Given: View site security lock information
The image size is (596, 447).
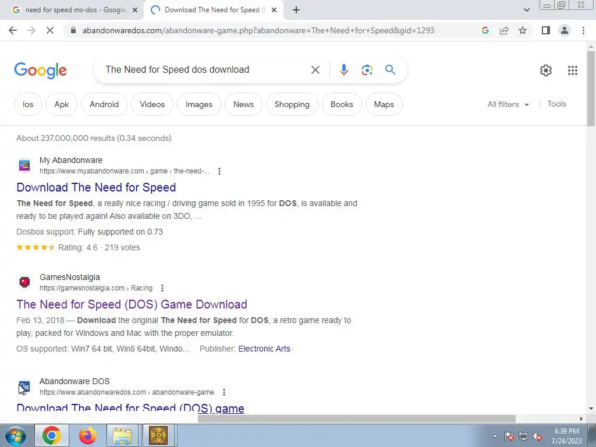Looking at the screenshot, I should click(74, 30).
